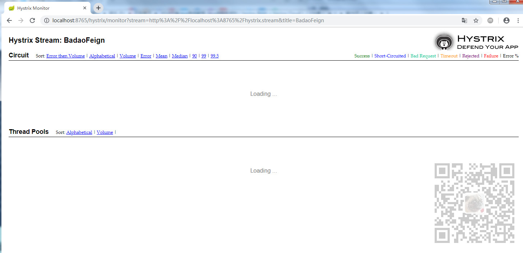Sort circuits by Volume
This screenshot has height=253, width=523.
pyautogui.click(x=128, y=56)
